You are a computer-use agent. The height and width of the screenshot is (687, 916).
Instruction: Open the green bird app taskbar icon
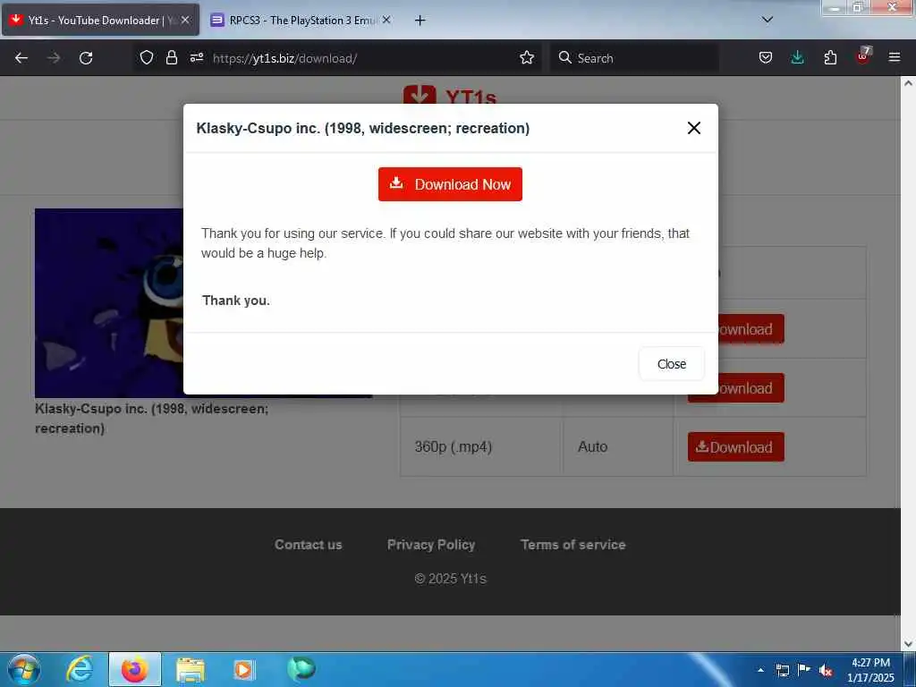pos(301,668)
